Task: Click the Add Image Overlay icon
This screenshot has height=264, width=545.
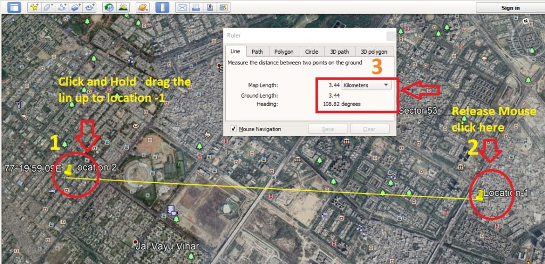Action: (x=76, y=7)
